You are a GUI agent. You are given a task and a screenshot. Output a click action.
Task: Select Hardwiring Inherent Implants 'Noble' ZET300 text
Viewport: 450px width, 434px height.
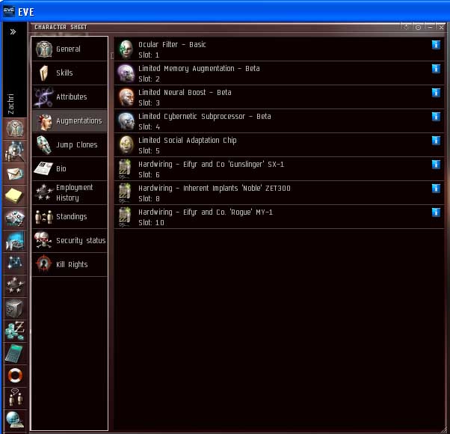tap(215, 188)
